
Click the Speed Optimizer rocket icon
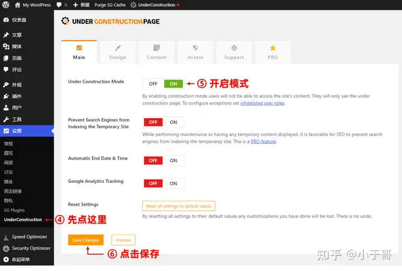click(x=6, y=237)
